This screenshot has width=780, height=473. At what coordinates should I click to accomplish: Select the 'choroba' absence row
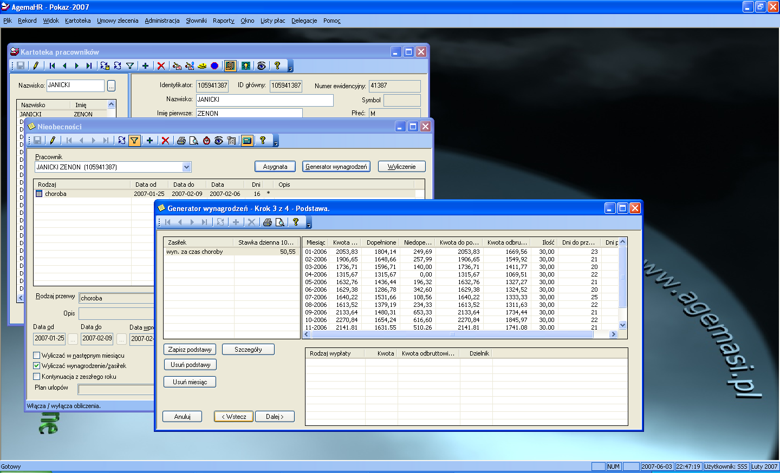pos(225,194)
